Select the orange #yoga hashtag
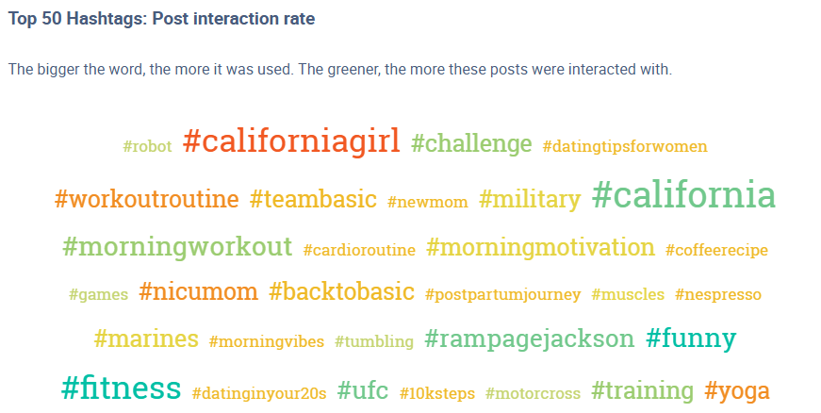 [737, 390]
